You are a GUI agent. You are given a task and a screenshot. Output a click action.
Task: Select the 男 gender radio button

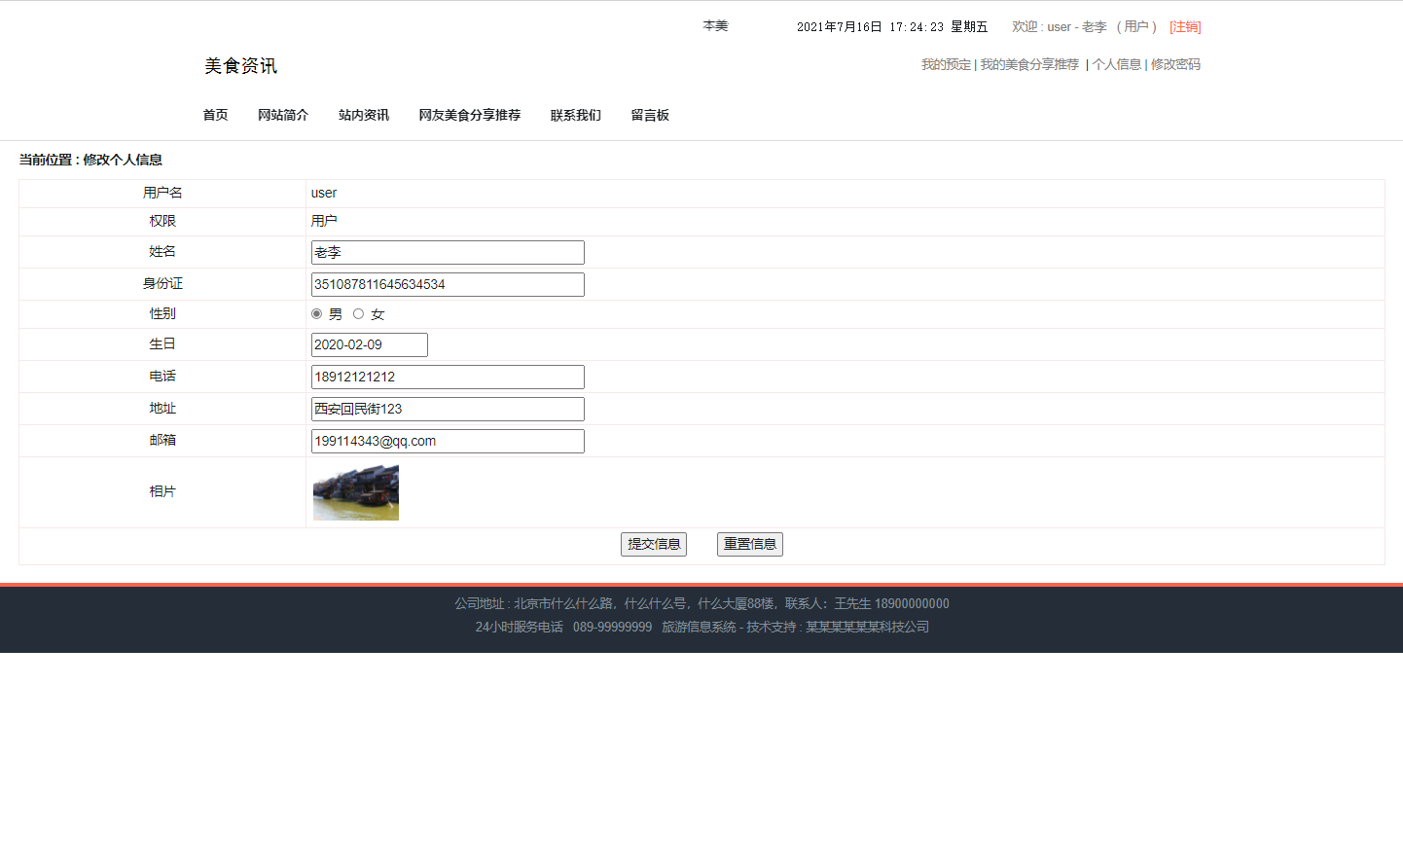click(x=316, y=313)
